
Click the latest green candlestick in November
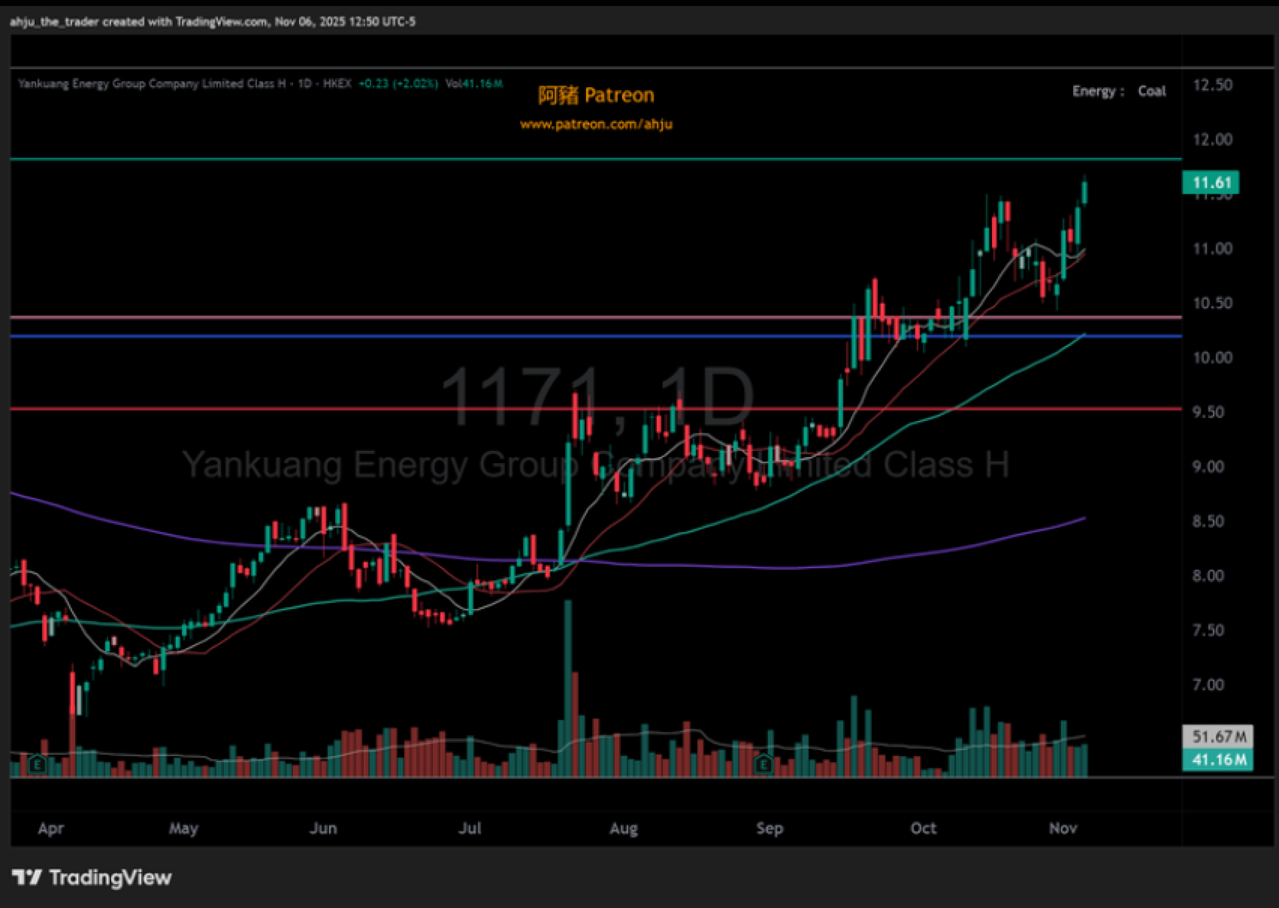[x=1084, y=193]
